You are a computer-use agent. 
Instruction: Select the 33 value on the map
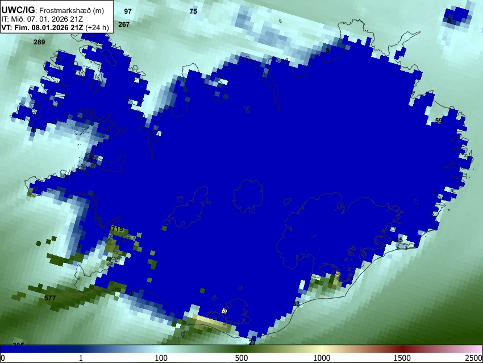[x=296, y=304]
